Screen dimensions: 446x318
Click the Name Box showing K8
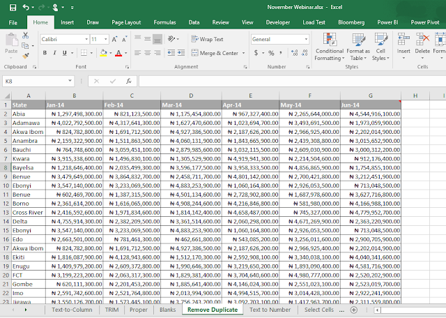35,81
